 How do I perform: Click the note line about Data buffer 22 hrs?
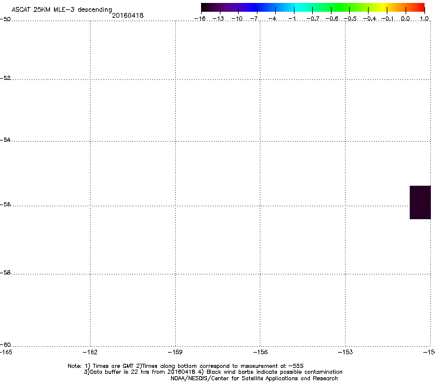pyautogui.click(x=213, y=372)
